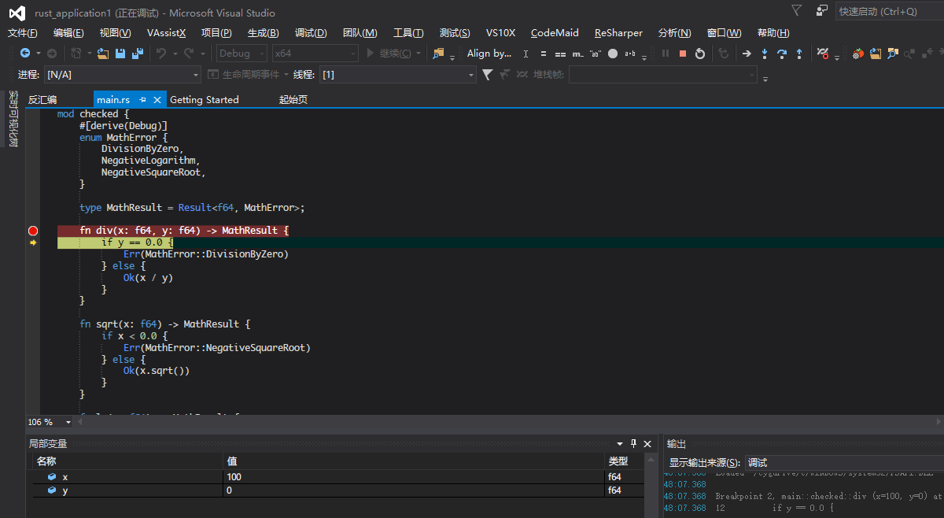Toggle auto-hide pin on locals panel
The image size is (944, 518).
633,444
